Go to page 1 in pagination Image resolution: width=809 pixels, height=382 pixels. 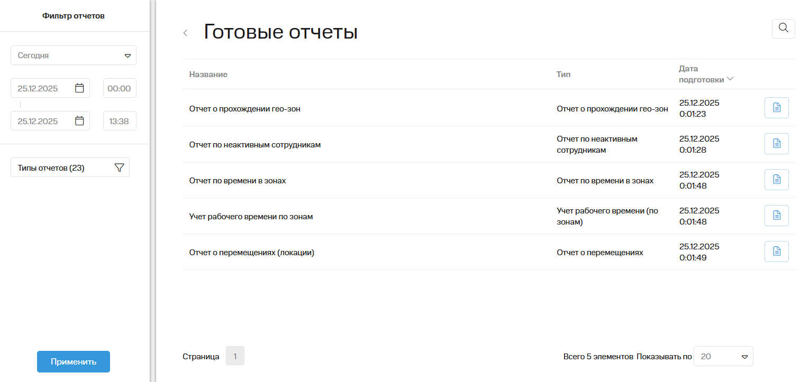tap(235, 356)
